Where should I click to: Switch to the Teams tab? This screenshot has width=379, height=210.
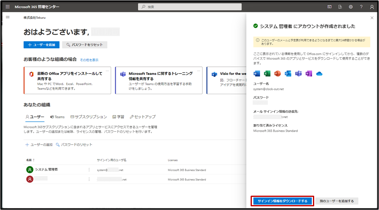(x=57, y=117)
